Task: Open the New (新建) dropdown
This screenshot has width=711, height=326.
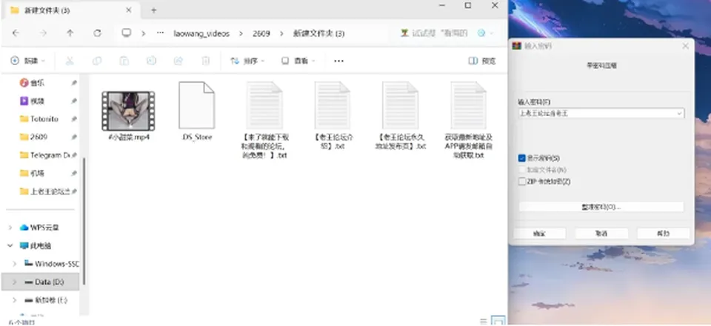Action: coord(27,61)
